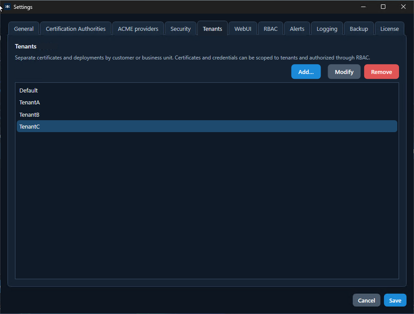Image resolution: width=414 pixels, height=314 pixels.
Task: Go to the Logging tab
Action: pos(327,29)
